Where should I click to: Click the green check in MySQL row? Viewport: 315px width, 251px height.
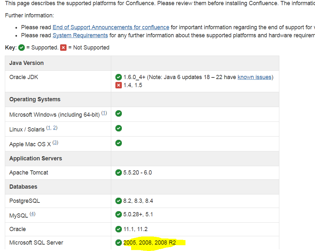pyautogui.click(x=119, y=214)
